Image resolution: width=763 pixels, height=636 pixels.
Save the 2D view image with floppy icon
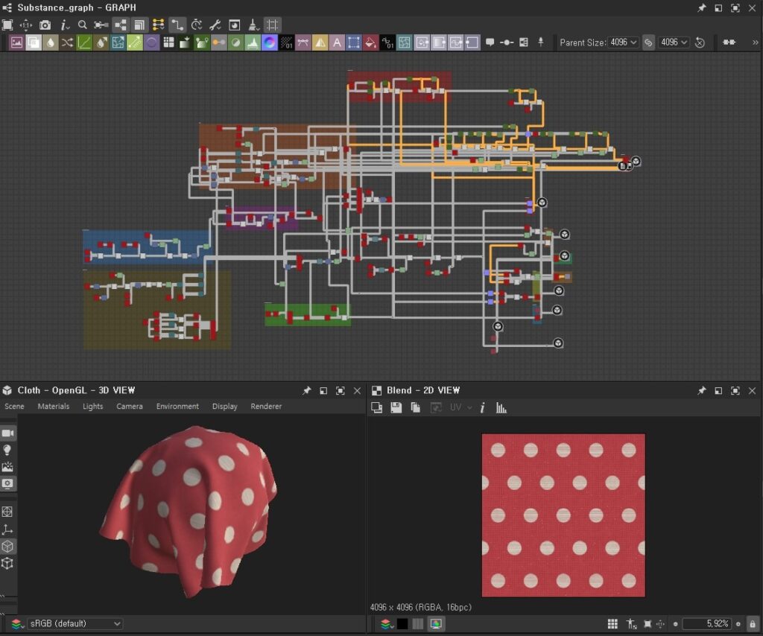396,407
